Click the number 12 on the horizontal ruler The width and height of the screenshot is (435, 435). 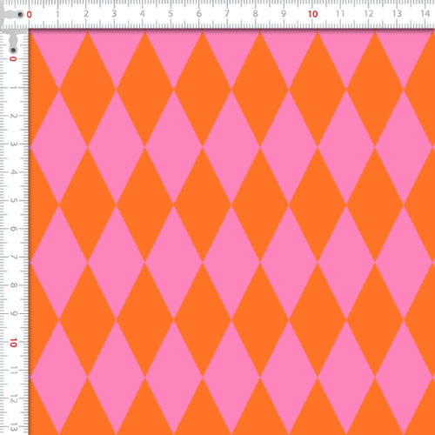tap(368, 14)
